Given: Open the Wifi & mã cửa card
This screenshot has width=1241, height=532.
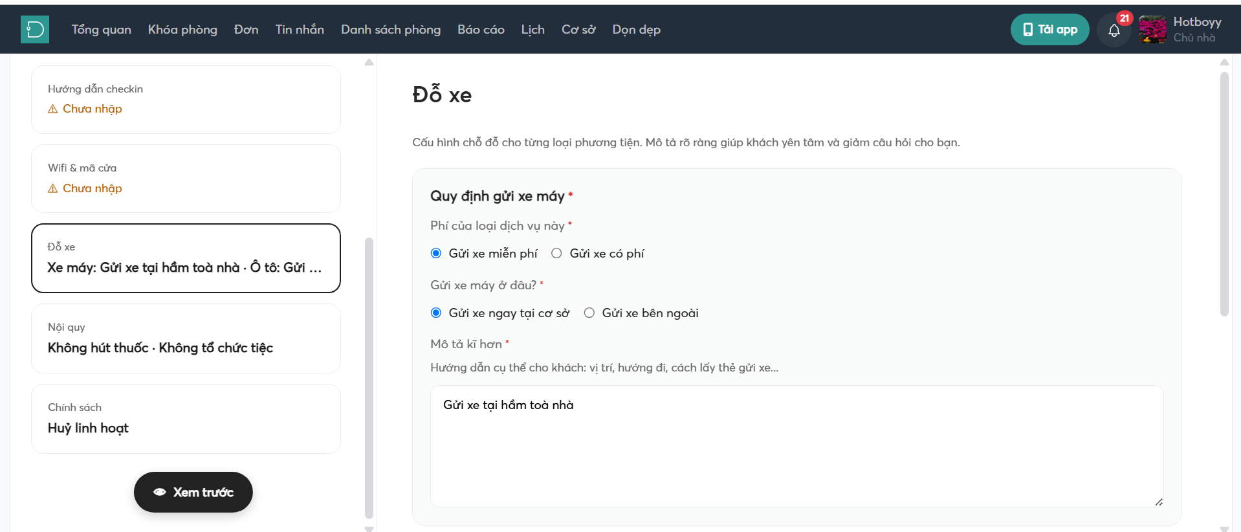Looking at the screenshot, I should 186,179.
